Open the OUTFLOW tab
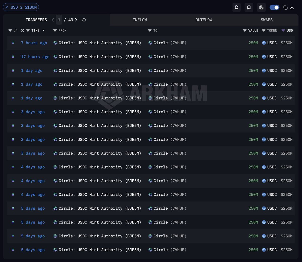 click(204, 20)
